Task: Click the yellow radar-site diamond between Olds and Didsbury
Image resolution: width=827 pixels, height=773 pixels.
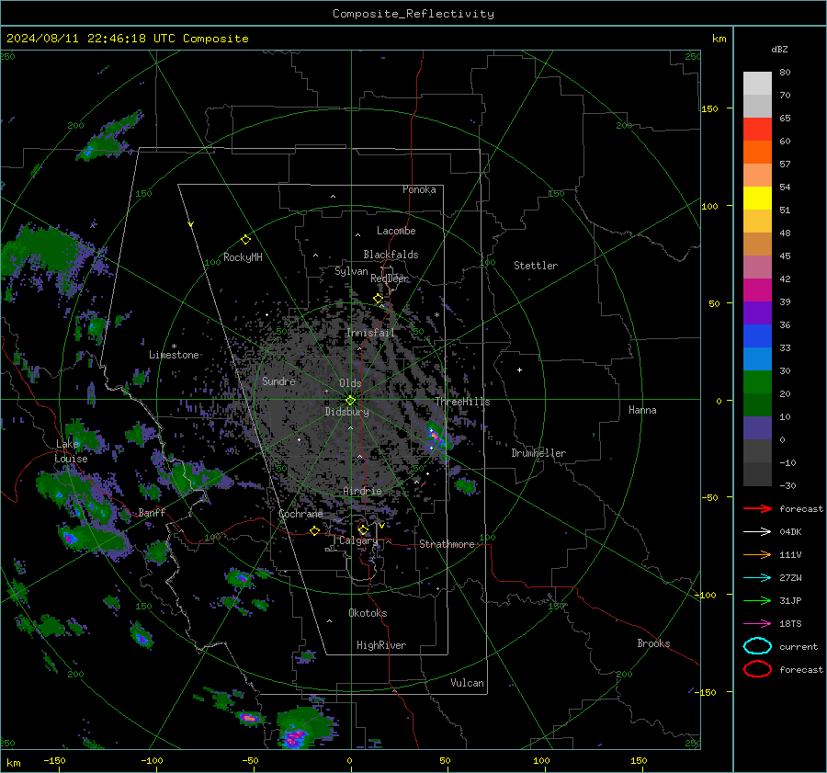Action: (350, 401)
